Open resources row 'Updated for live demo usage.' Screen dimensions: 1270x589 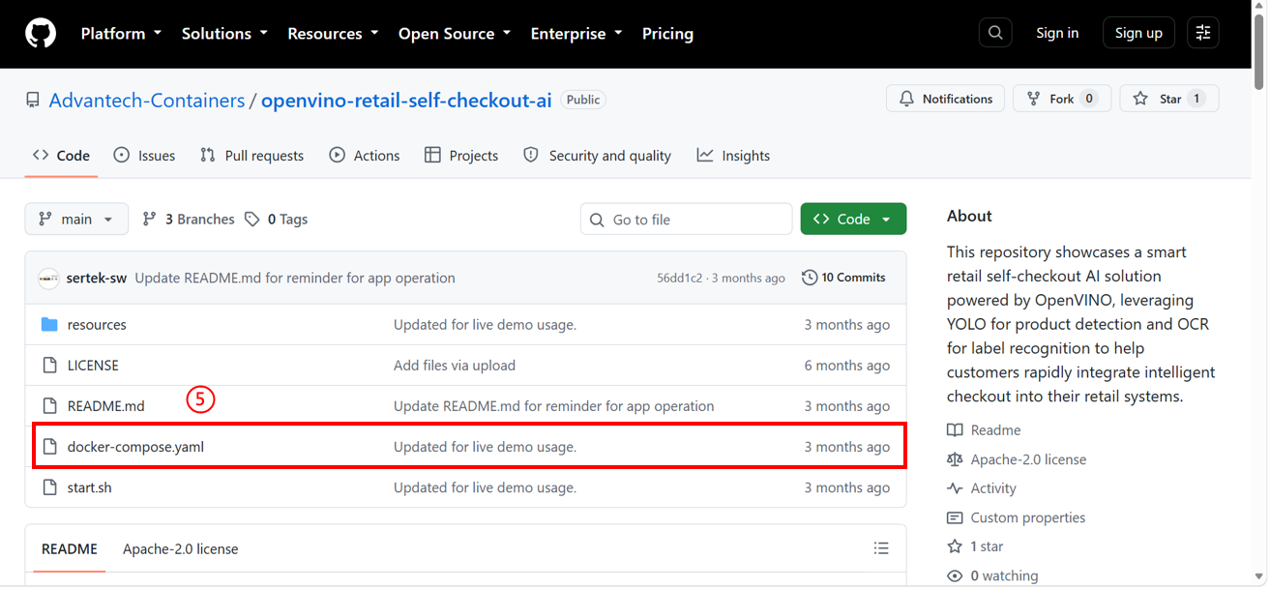(x=485, y=325)
